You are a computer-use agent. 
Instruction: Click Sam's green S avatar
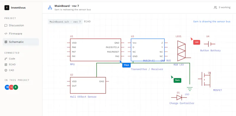click(16, 87)
